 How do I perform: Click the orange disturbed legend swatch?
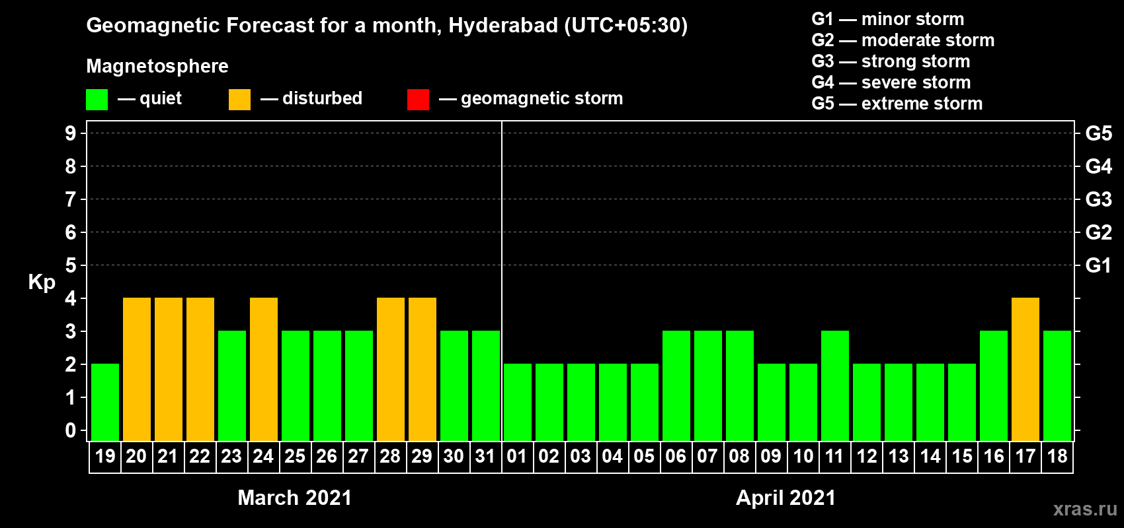pyautogui.click(x=240, y=100)
